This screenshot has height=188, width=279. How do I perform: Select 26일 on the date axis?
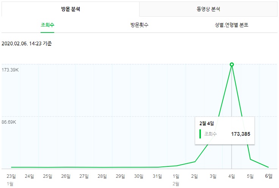66,176
